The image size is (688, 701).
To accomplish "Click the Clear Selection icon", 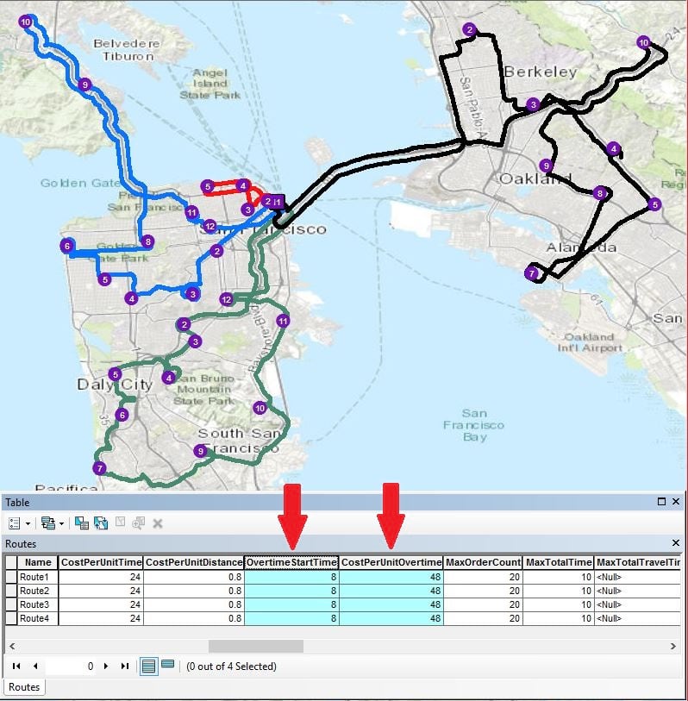I will click(x=120, y=523).
